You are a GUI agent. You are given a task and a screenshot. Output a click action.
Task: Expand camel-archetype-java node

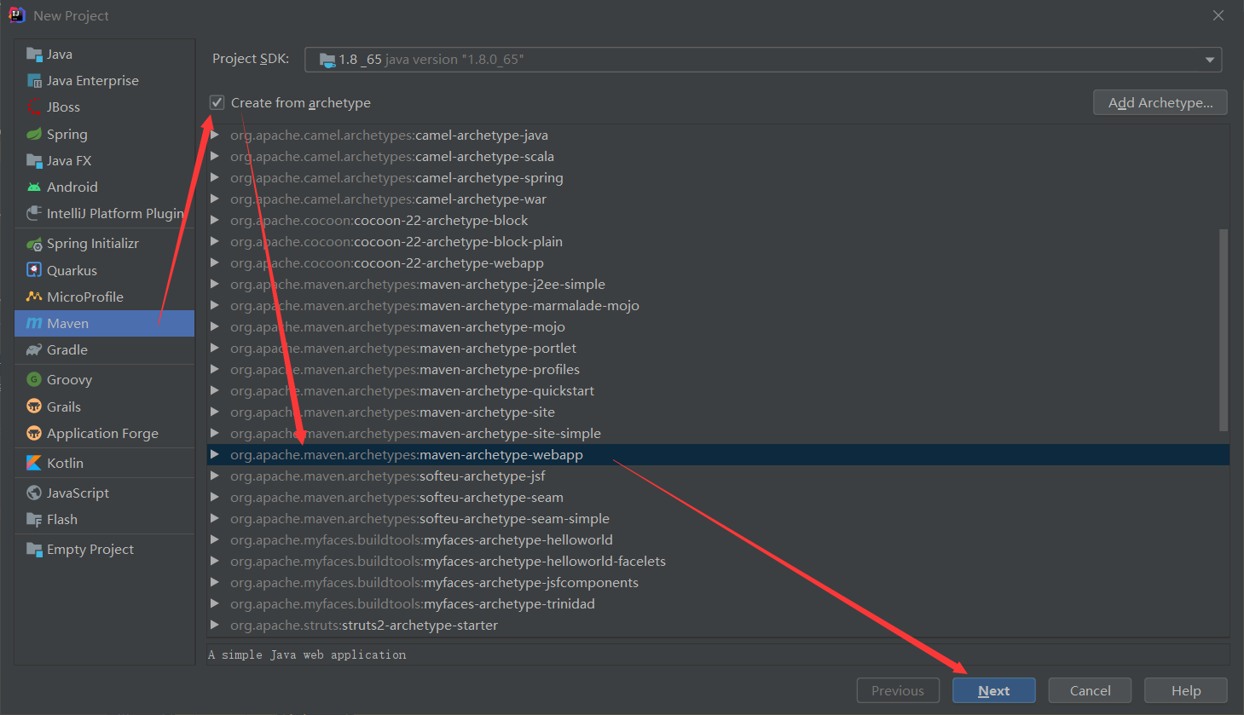click(x=215, y=135)
